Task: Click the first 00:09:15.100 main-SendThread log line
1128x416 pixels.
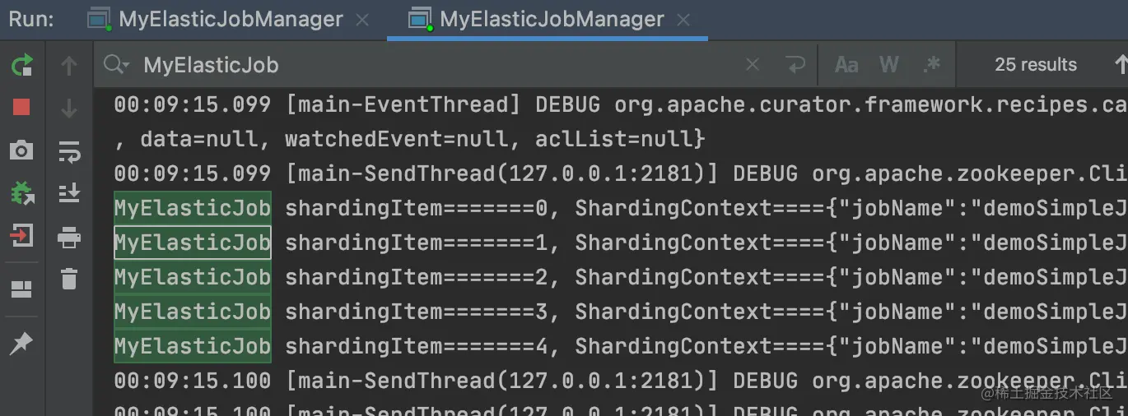Action: (620, 381)
